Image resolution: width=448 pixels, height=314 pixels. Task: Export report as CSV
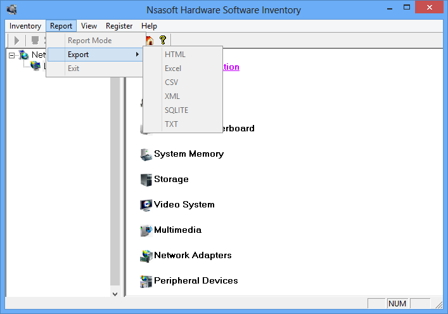[x=183, y=82]
